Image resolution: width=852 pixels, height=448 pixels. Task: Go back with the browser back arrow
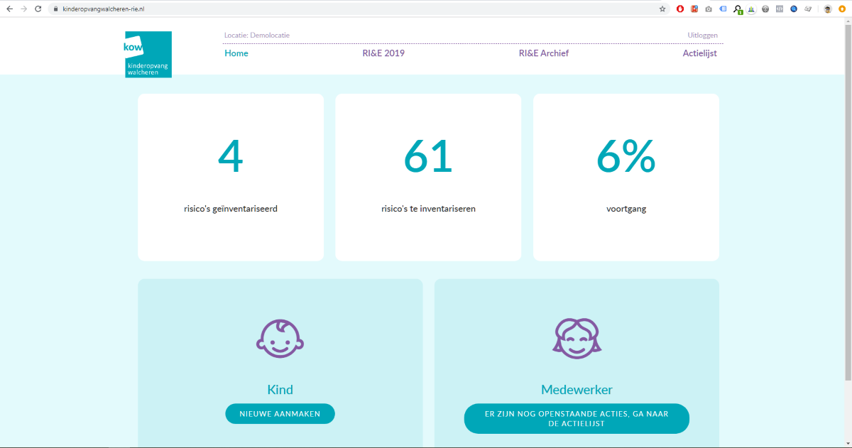point(9,9)
